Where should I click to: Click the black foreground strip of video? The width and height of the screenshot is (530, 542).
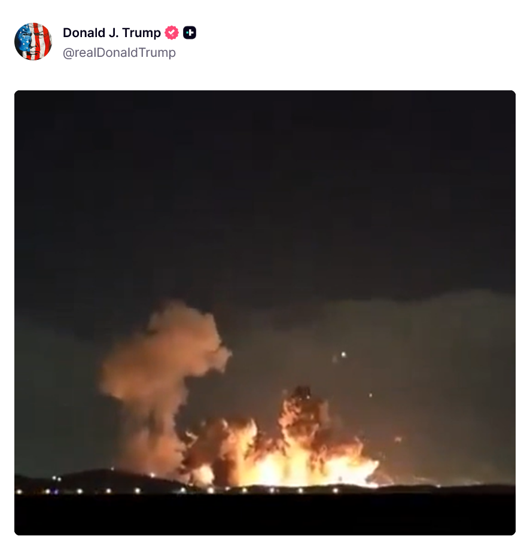(x=265, y=515)
